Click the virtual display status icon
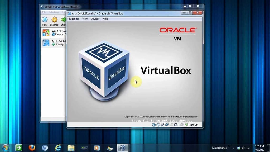 pos(176,125)
